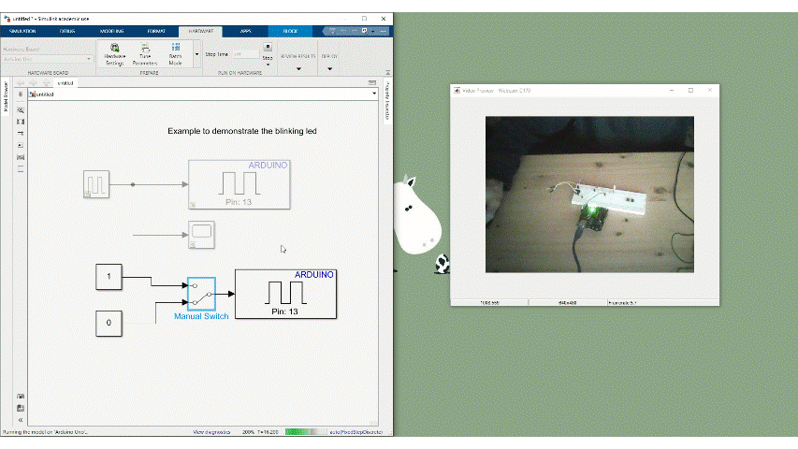Toggle the Manual Switch block

201,294
